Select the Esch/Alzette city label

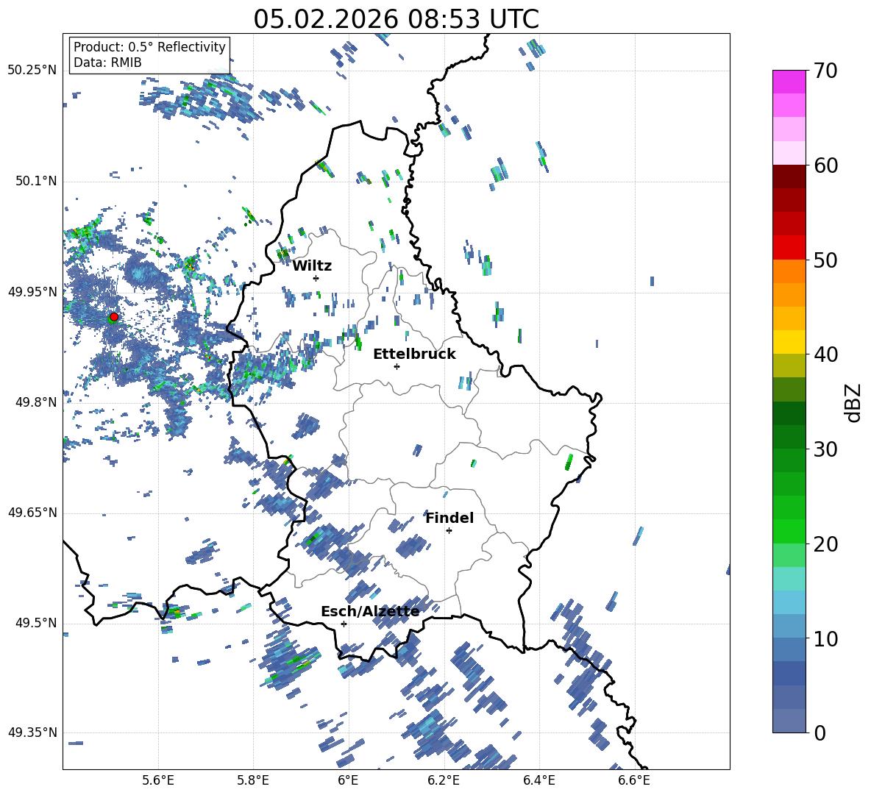pyautogui.click(x=369, y=611)
